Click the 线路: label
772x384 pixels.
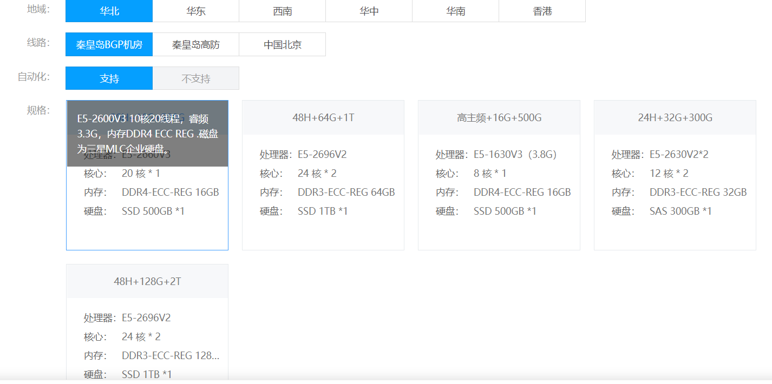pyautogui.click(x=38, y=43)
